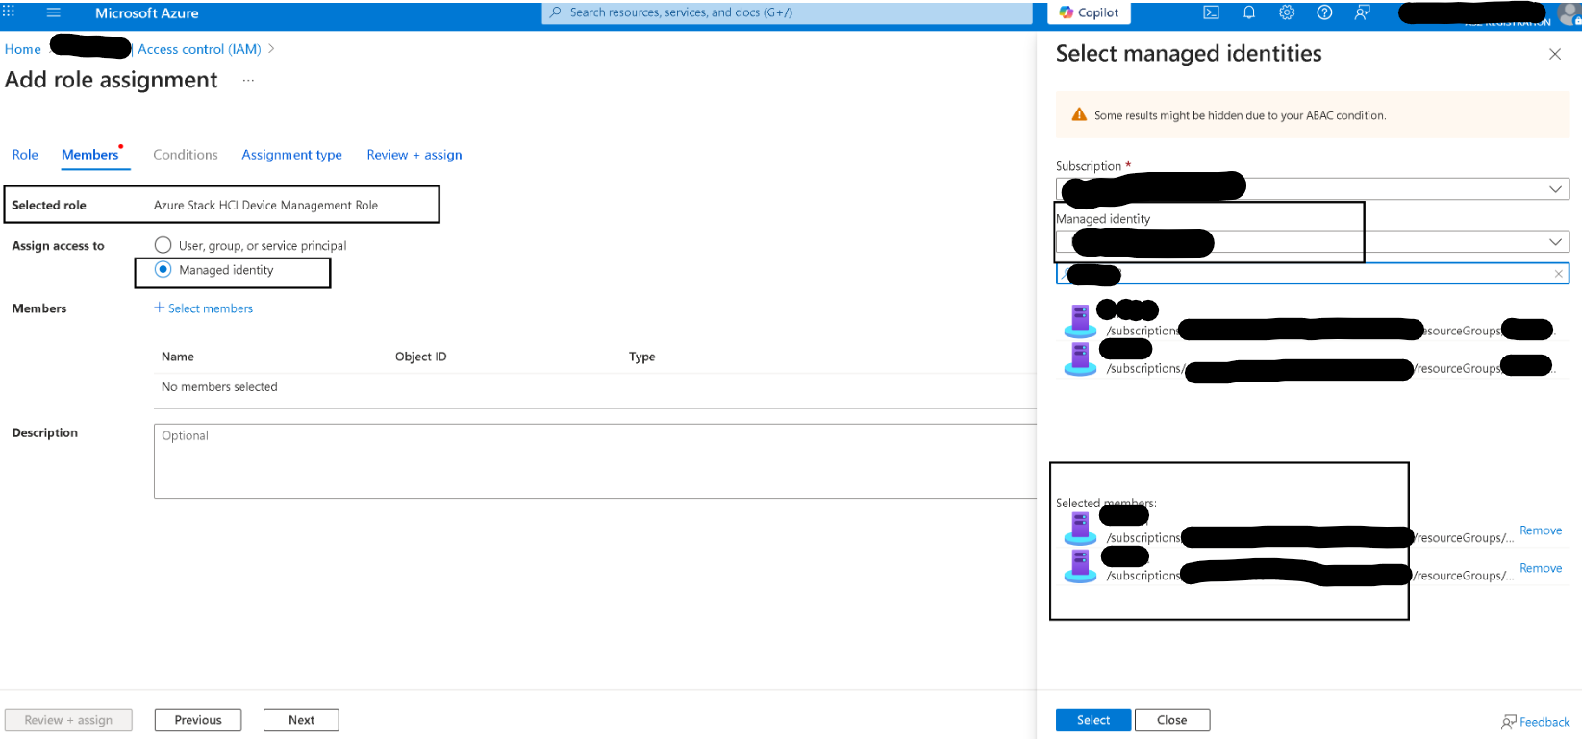Focus the top search resources bar
This screenshot has width=1582, height=739.
click(x=787, y=12)
